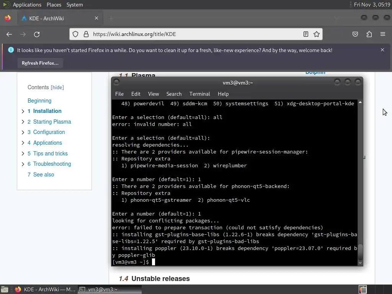Expand the Configuration contents section

pyautogui.click(x=23, y=132)
